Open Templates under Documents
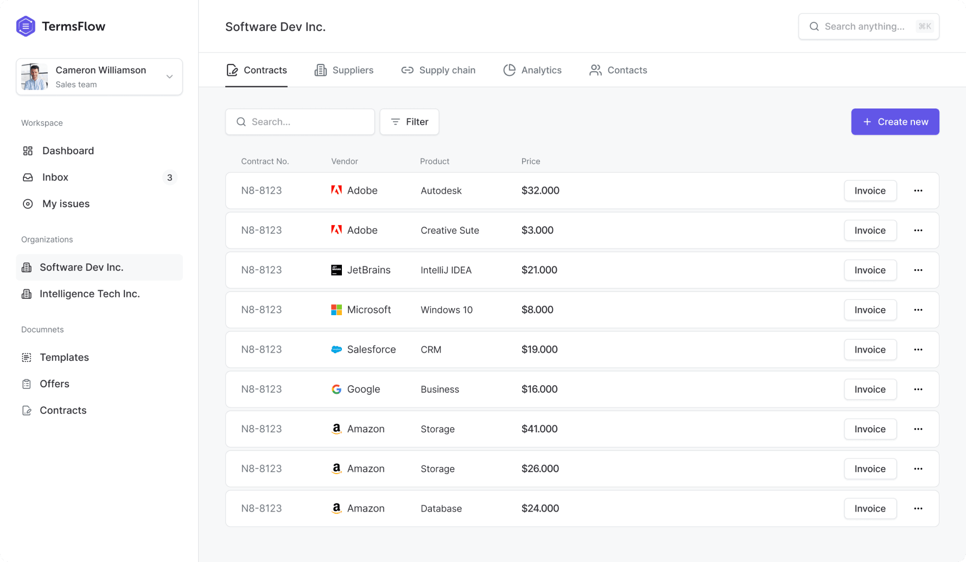The image size is (966, 562). click(99, 357)
